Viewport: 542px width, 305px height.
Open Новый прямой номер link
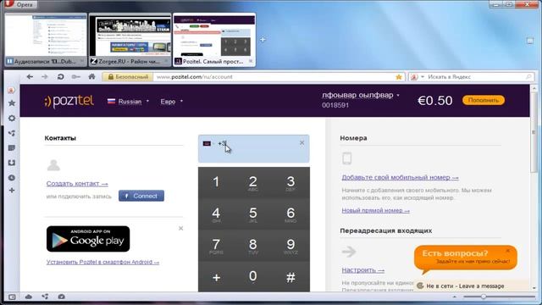[375, 210]
